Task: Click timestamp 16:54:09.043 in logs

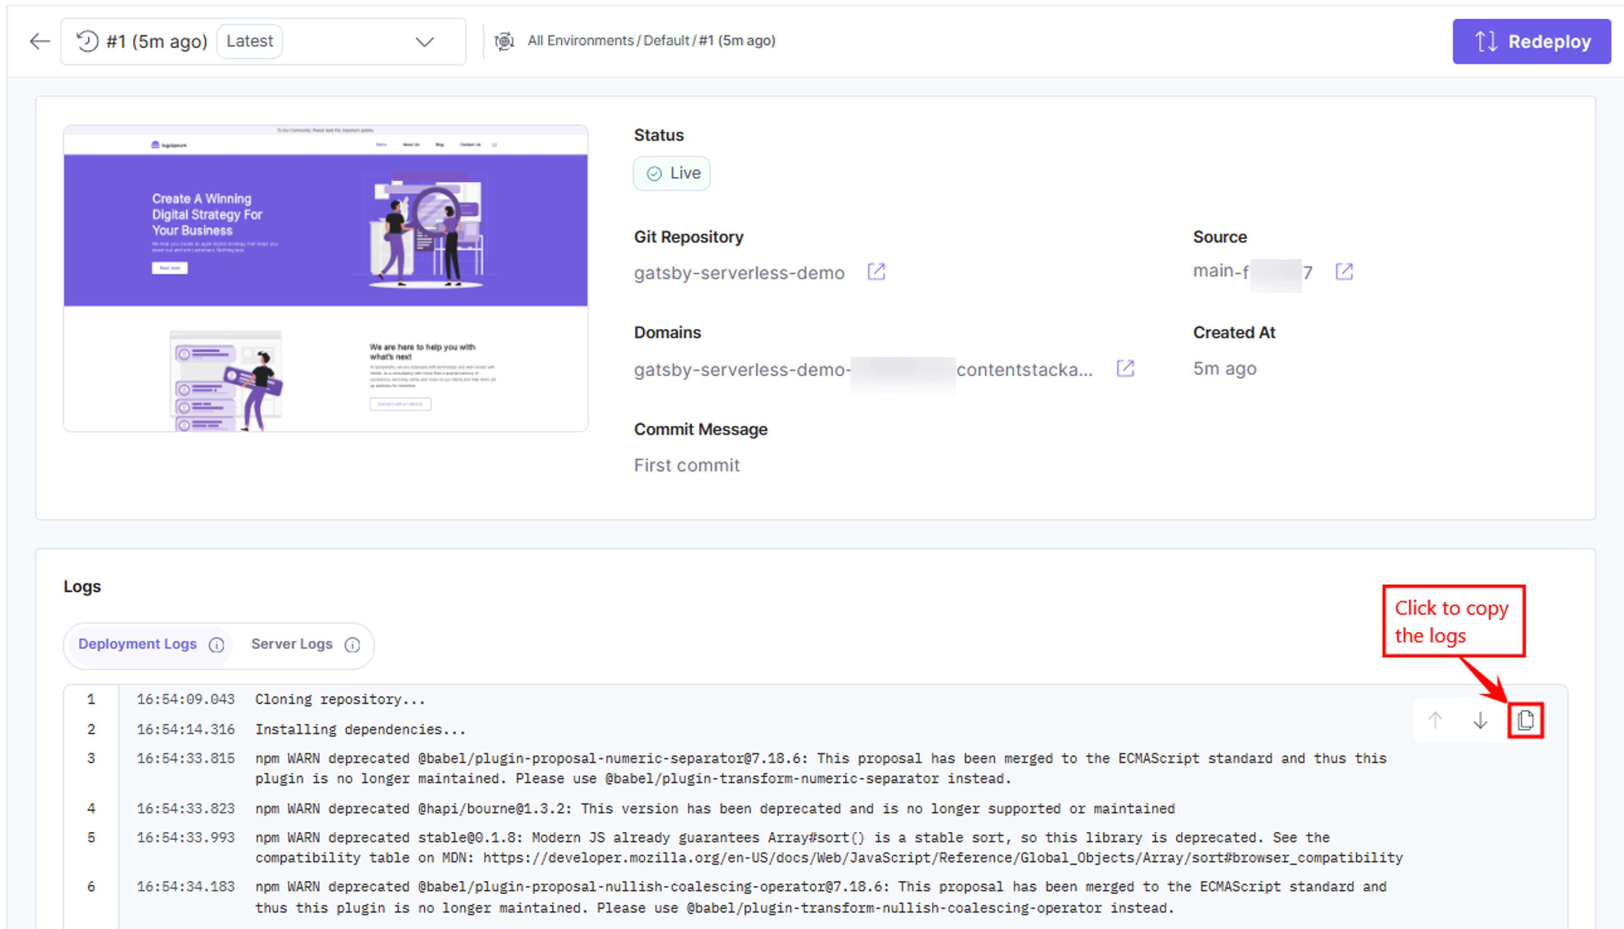Action: tap(186, 699)
